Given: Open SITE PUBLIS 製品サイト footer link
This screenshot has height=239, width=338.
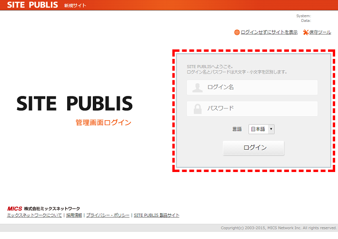Looking at the screenshot, I should tap(157, 215).
